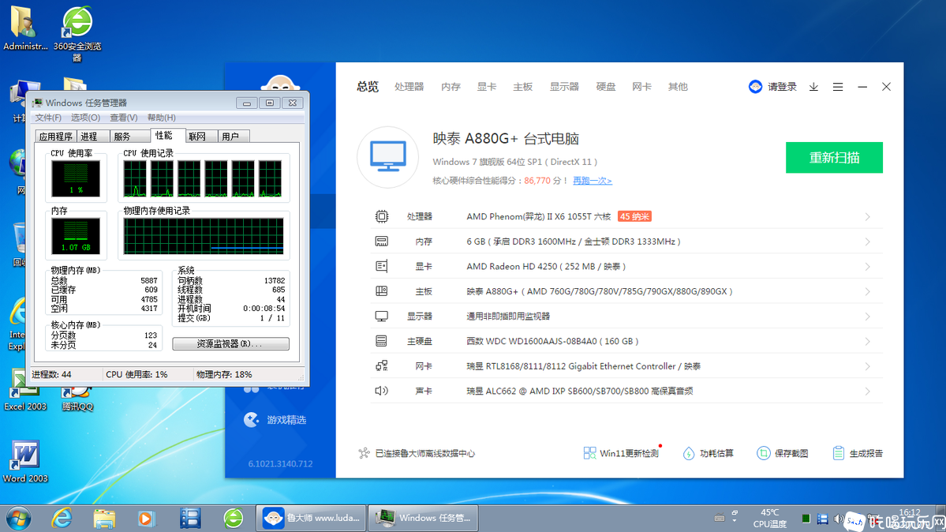Viewport: 946px width, 532px height.
Task: Open the 查看(V) menu in Task Manager
Action: (x=124, y=118)
